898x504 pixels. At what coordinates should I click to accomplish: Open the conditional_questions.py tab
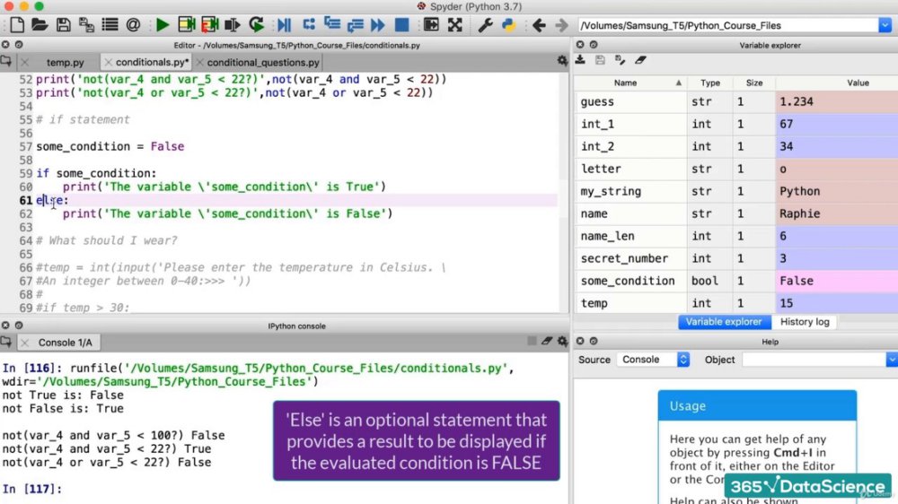(263, 63)
